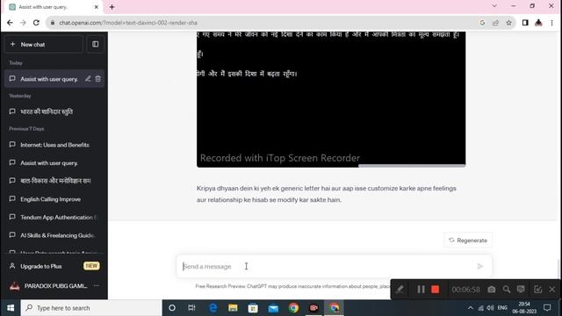Click Regenerate response button
This screenshot has width=562, height=316.
pyautogui.click(x=468, y=240)
